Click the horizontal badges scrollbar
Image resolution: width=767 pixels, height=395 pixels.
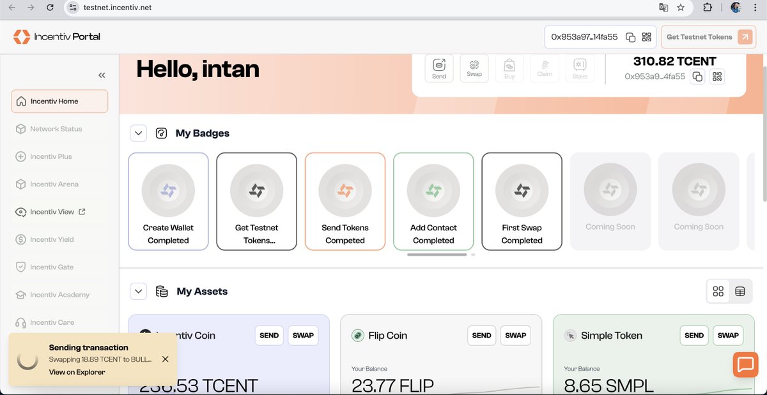(437, 255)
